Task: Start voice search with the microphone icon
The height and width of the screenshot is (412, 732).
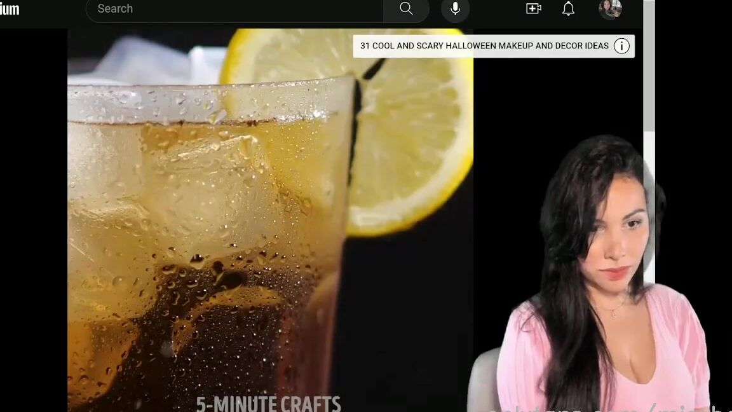Action: [x=455, y=9]
